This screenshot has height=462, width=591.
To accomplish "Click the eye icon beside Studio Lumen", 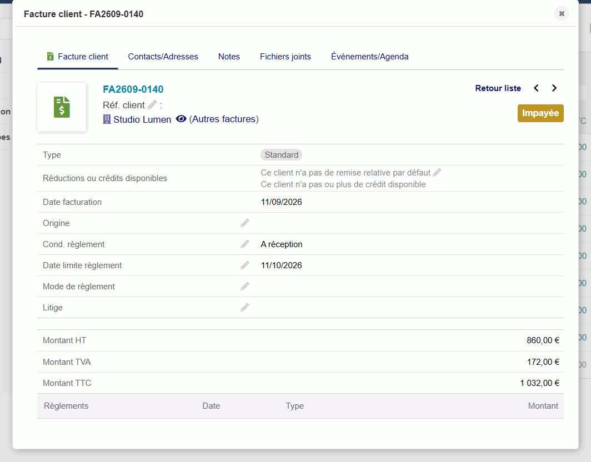I will click(x=181, y=119).
